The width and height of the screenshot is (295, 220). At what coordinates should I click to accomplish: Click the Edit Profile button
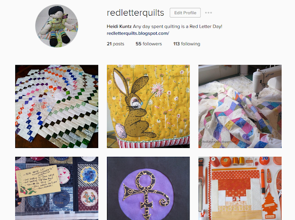coord(185,13)
